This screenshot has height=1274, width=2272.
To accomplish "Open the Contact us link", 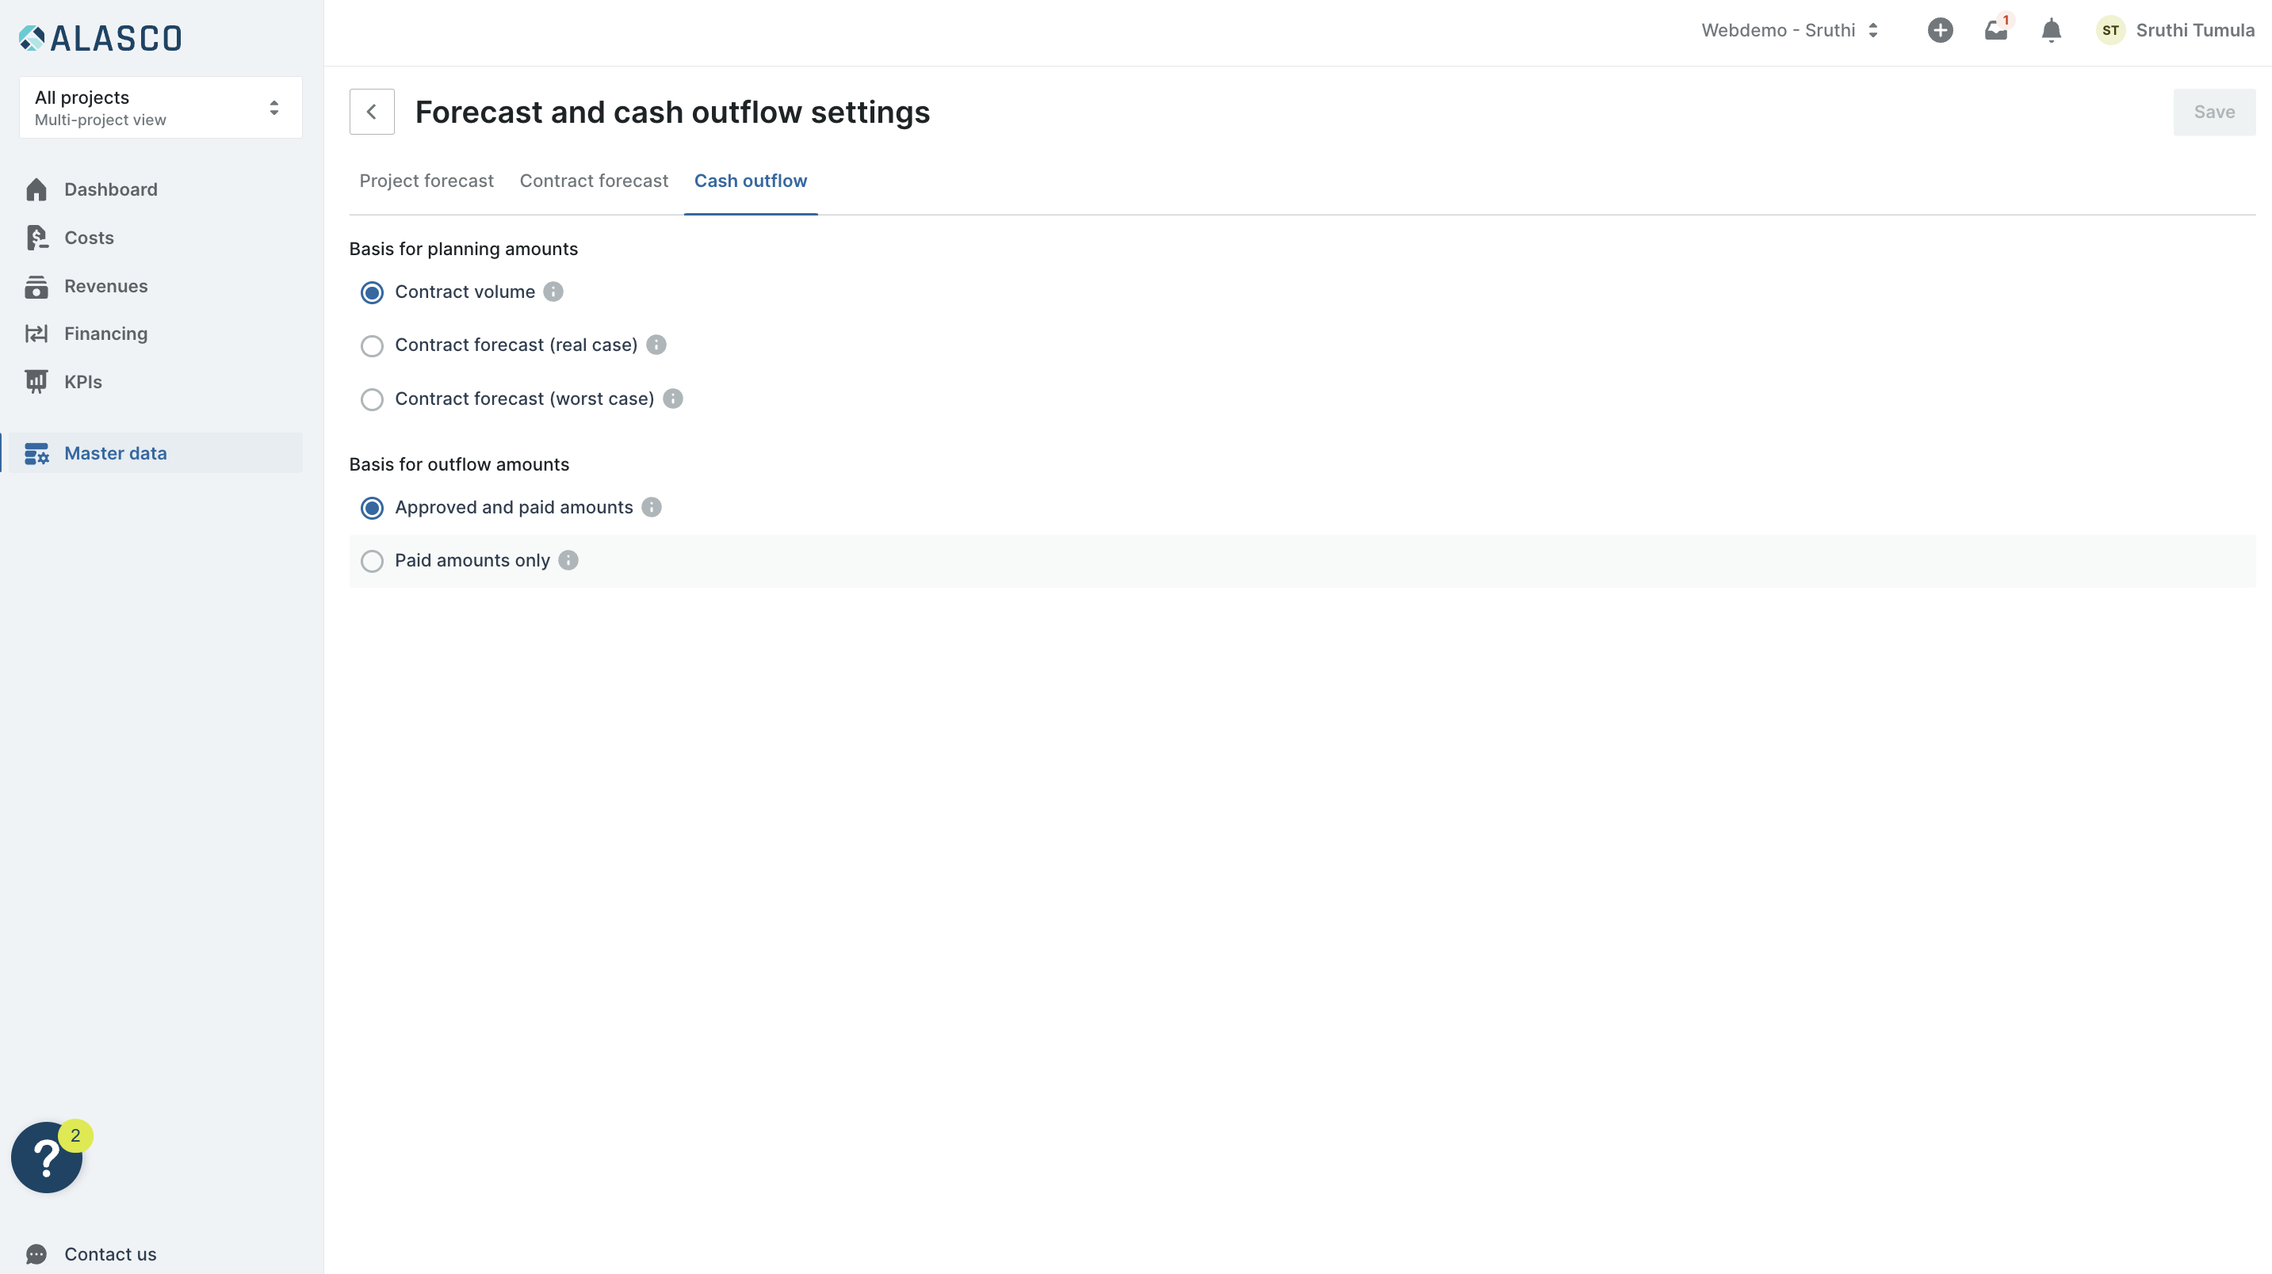I will coord(109,1253).
